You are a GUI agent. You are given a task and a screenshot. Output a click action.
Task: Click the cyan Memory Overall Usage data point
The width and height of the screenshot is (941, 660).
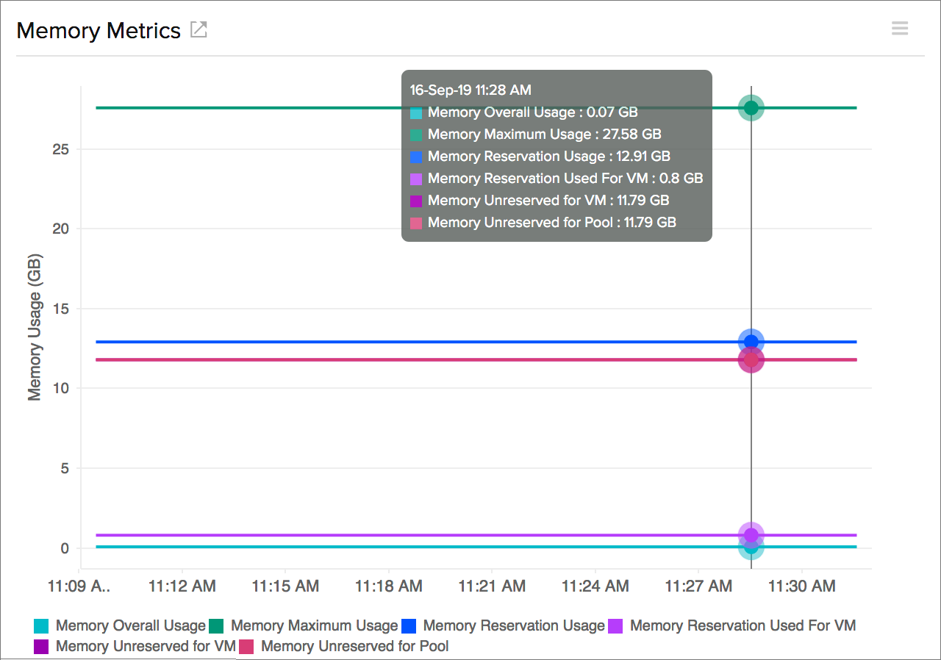coord(751,548)
